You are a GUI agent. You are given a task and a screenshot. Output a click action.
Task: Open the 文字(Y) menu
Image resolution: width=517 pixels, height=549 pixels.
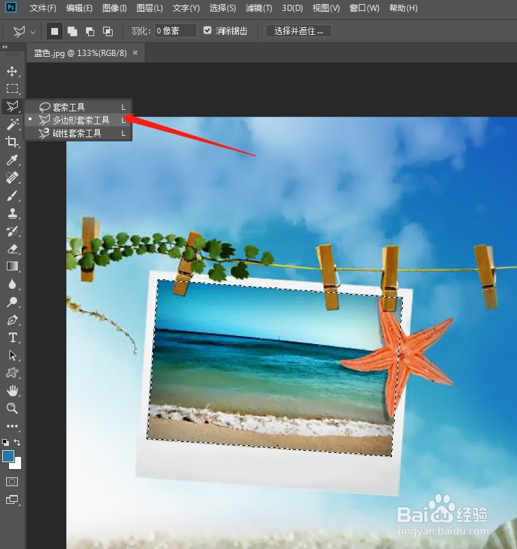[186, 8]
